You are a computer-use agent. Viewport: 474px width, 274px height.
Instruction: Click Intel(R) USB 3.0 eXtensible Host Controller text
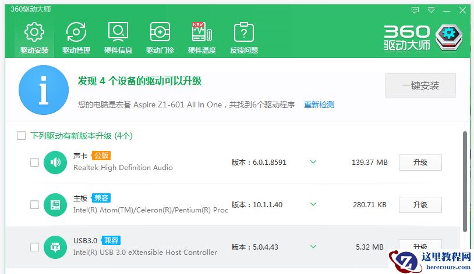[145, 253]
